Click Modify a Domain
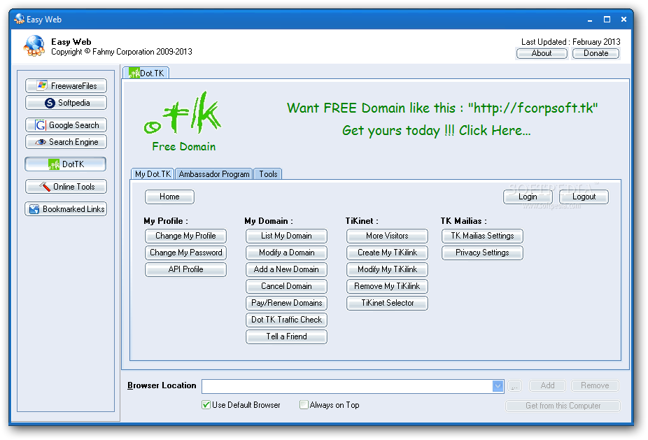 pos(286,253)
